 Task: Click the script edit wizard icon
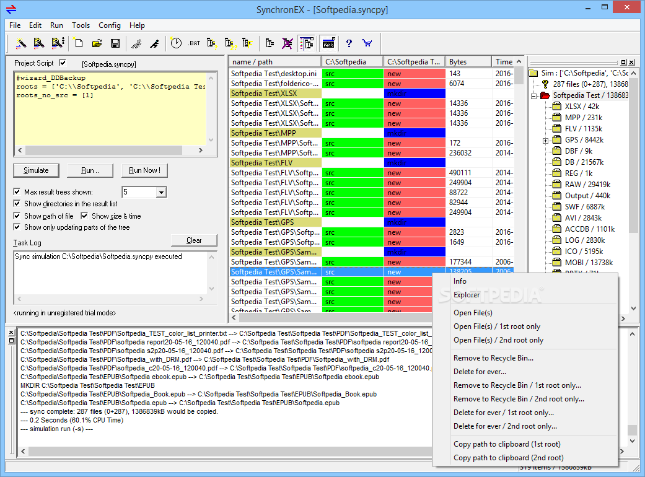pos(39,43)
